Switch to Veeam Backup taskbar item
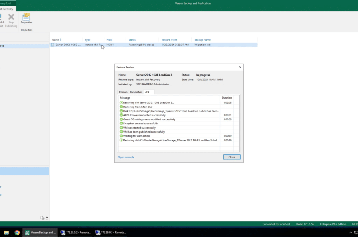The width and height of the screenshot is (358, 237). pos(40,232)
